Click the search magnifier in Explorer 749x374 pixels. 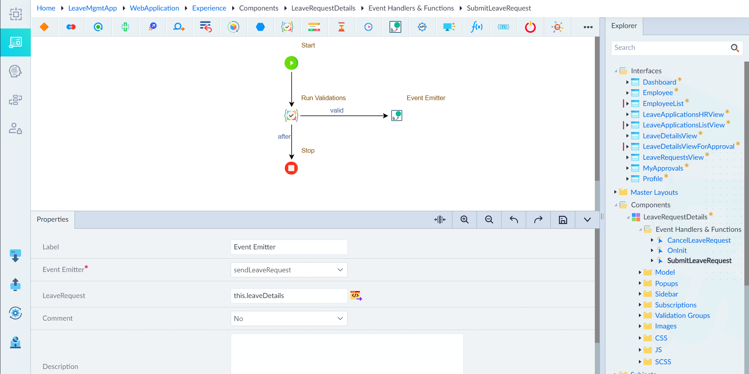735,48
